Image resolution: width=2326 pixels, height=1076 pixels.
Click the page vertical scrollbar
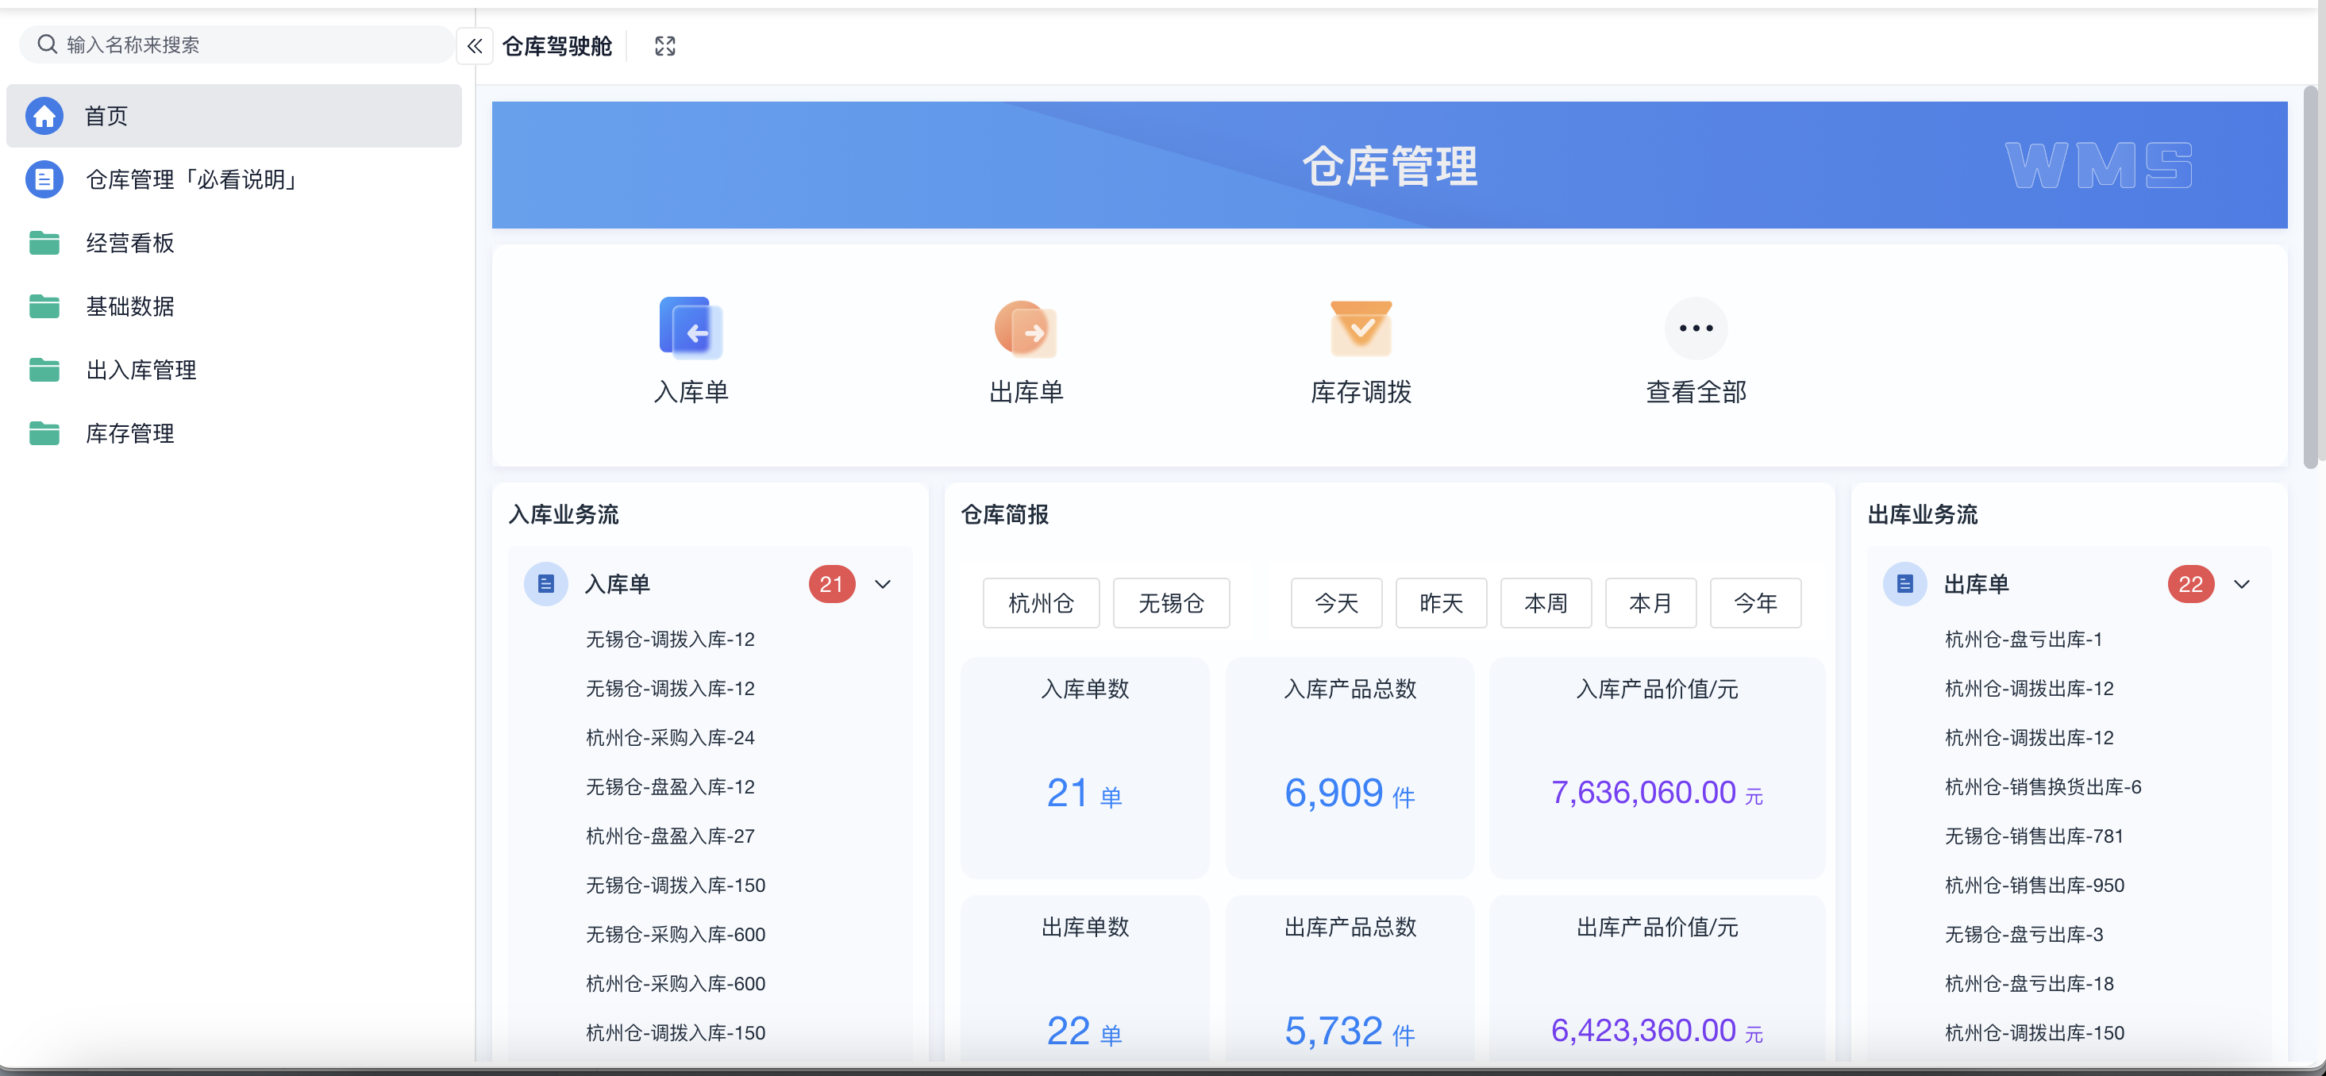[x=2310, y=277]
